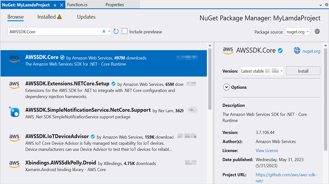Select the AWSSDK.IoTDeviceAdvisor package
Image resolution: width=329 pixels, height=184 pixels.
point(104,143)
